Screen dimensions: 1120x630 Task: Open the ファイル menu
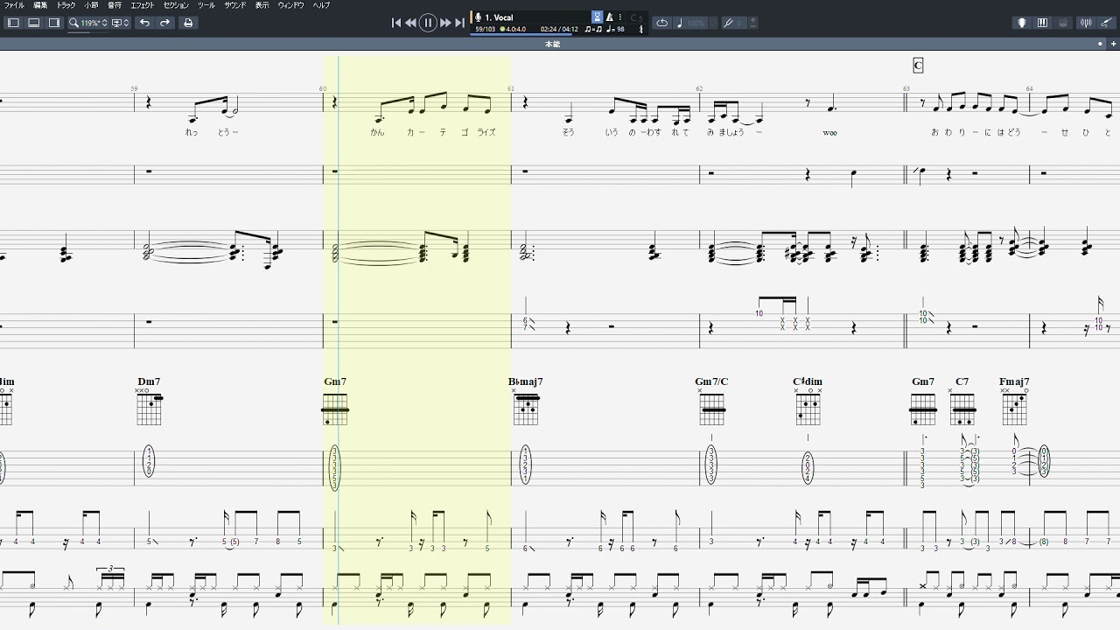[14, 5]
